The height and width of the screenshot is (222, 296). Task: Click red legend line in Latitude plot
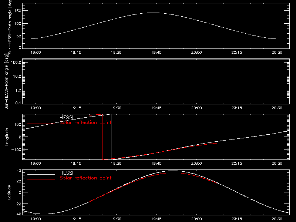point(41,179)
